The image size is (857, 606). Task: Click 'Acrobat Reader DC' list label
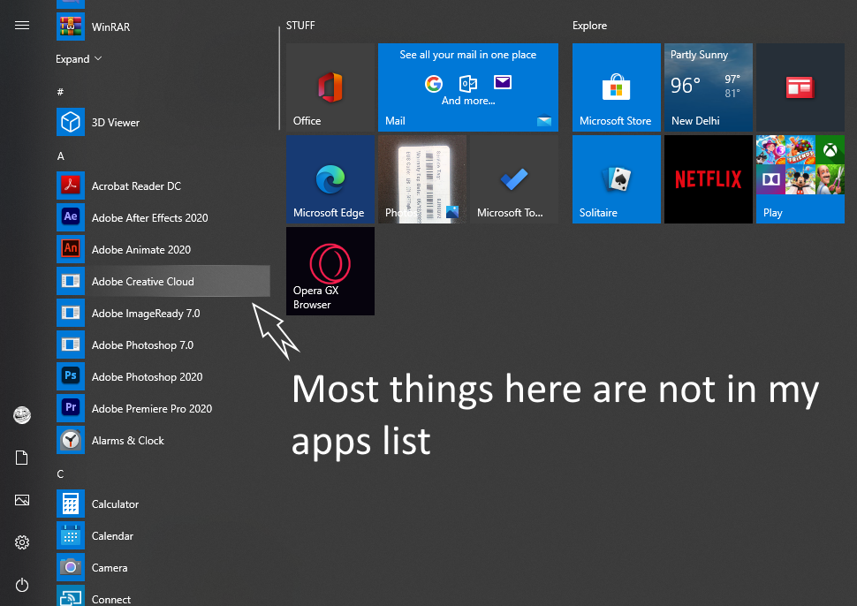(136, 186)
